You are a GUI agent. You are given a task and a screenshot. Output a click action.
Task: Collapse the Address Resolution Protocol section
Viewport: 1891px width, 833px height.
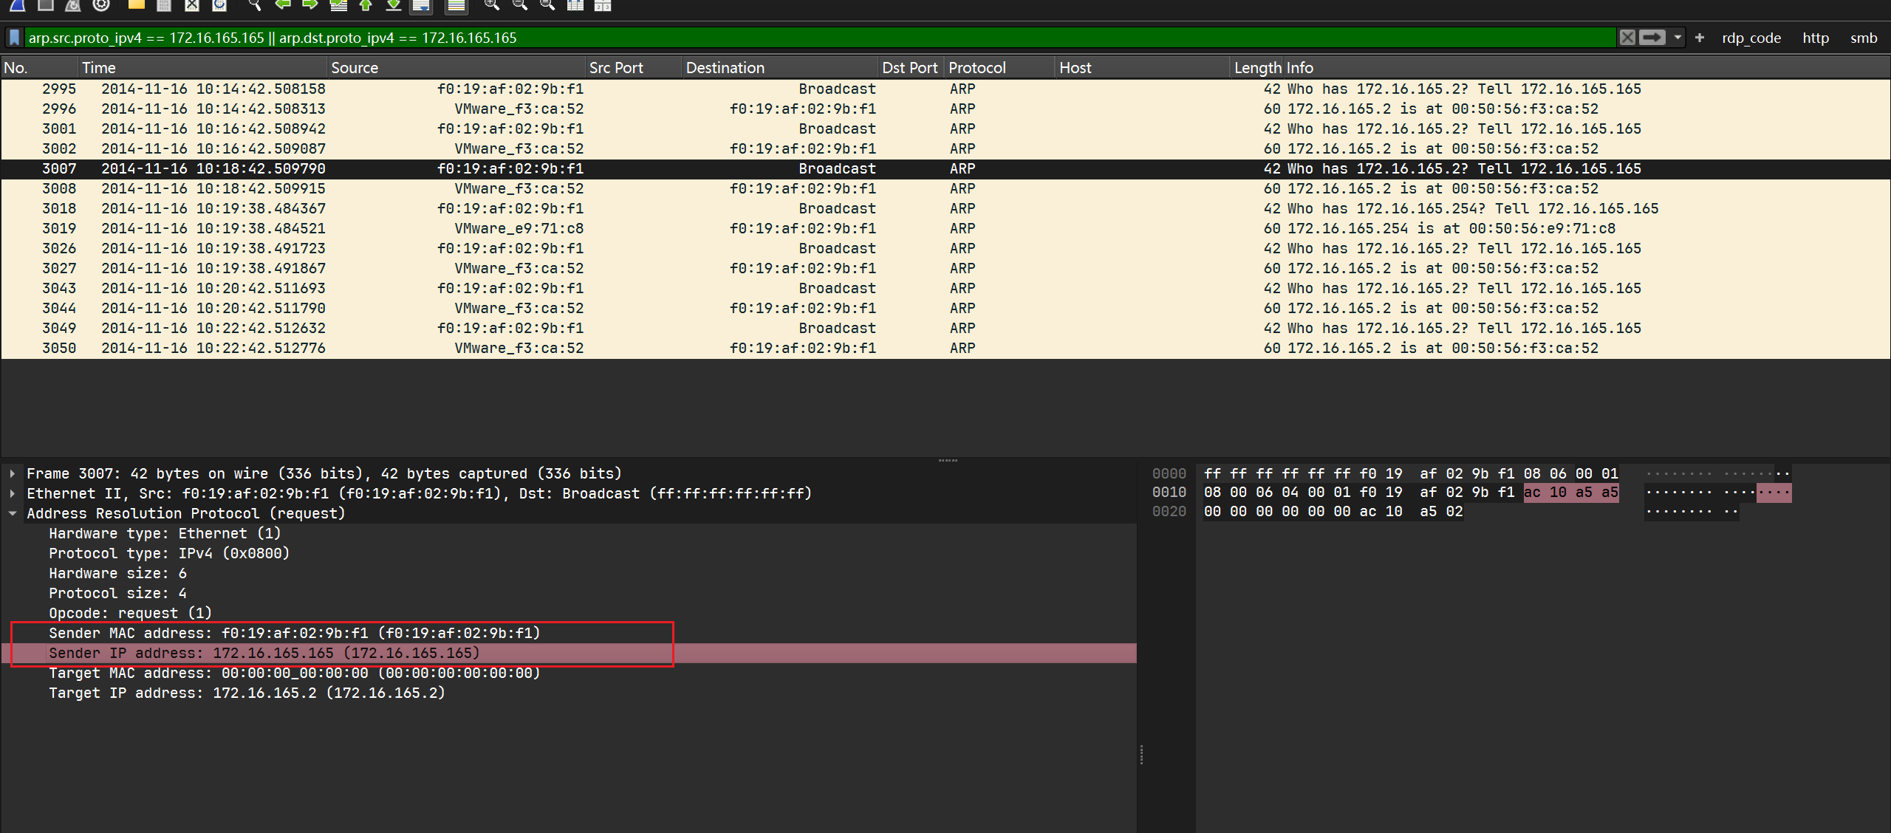click(x=13, y=513)
